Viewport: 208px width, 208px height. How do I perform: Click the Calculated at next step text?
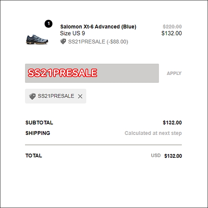tap(153, 133)
